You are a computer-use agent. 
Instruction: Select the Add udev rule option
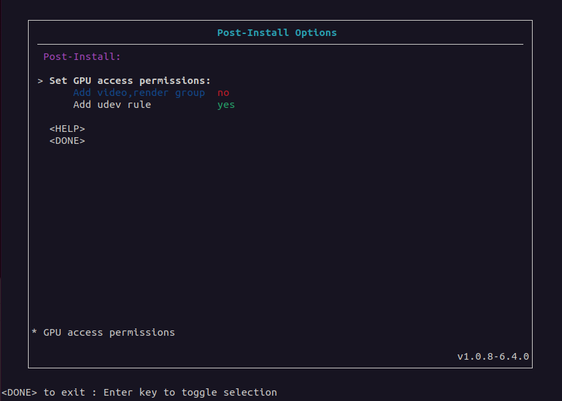pos(112,105)
